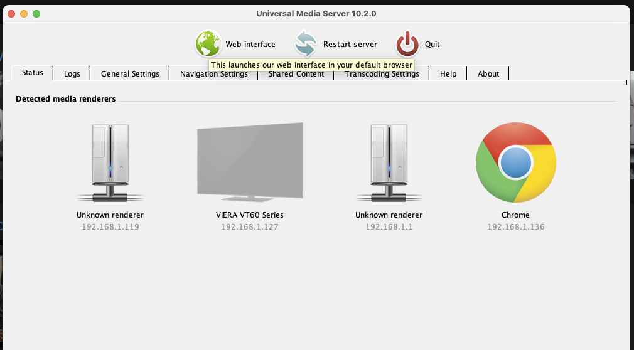Click the Restart server arrows icon
The height and width of the screenshot is (350, 634).
click(x=306, y=44)
